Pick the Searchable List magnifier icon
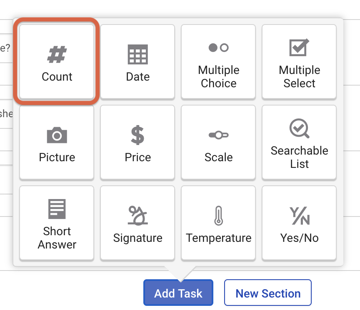 300,128
